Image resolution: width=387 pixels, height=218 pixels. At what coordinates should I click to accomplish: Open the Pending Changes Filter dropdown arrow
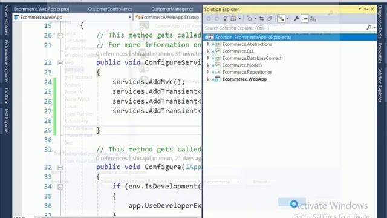point(255,19)
